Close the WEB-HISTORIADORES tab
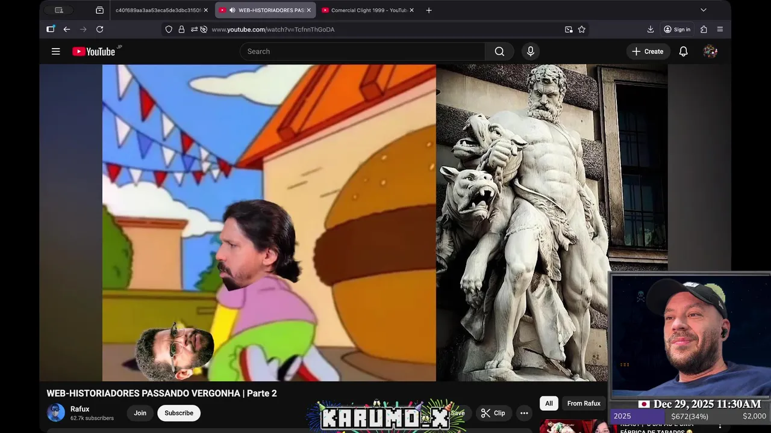The height and width of the screenshot is (433, 771). [x=308, y=10]
